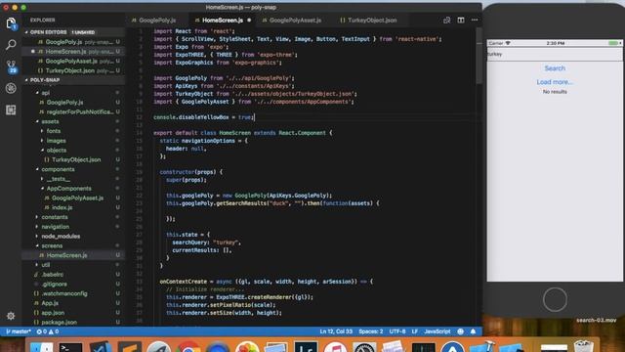Open index.js under AppComponents
The image size is (625, 352).
(74, 207)
